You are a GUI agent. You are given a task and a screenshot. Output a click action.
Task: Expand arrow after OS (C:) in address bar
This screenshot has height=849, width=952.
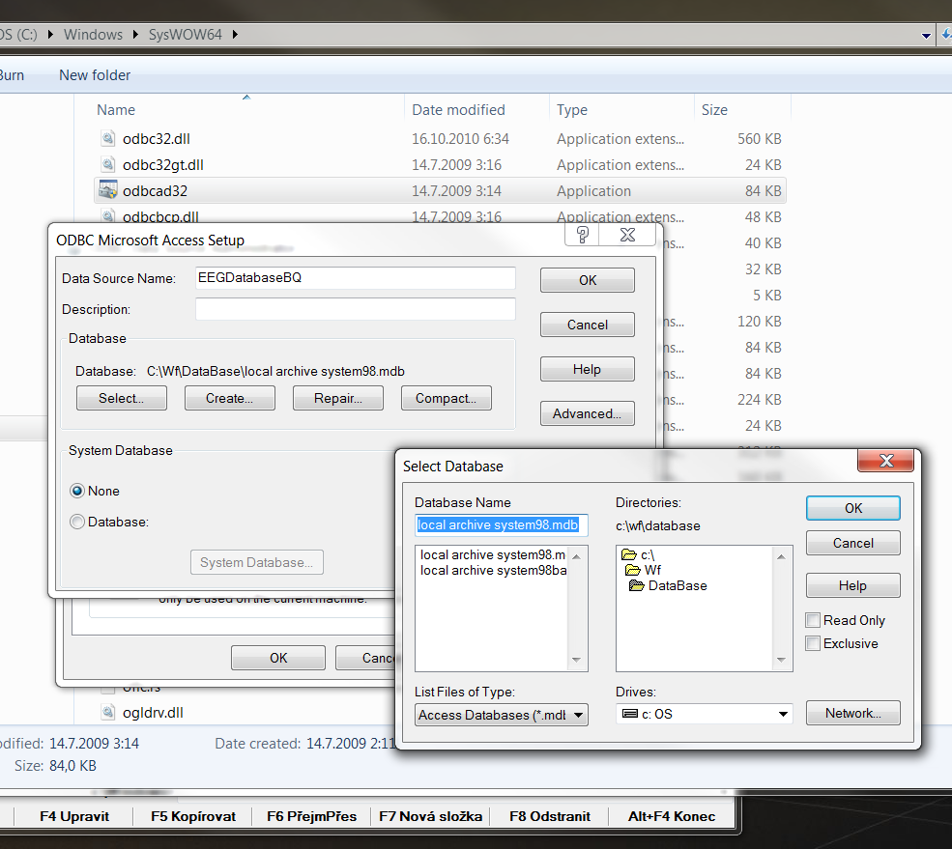pyautogui.click(x=50, y=35)
